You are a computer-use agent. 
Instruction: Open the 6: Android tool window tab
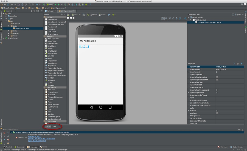(19, 147)
